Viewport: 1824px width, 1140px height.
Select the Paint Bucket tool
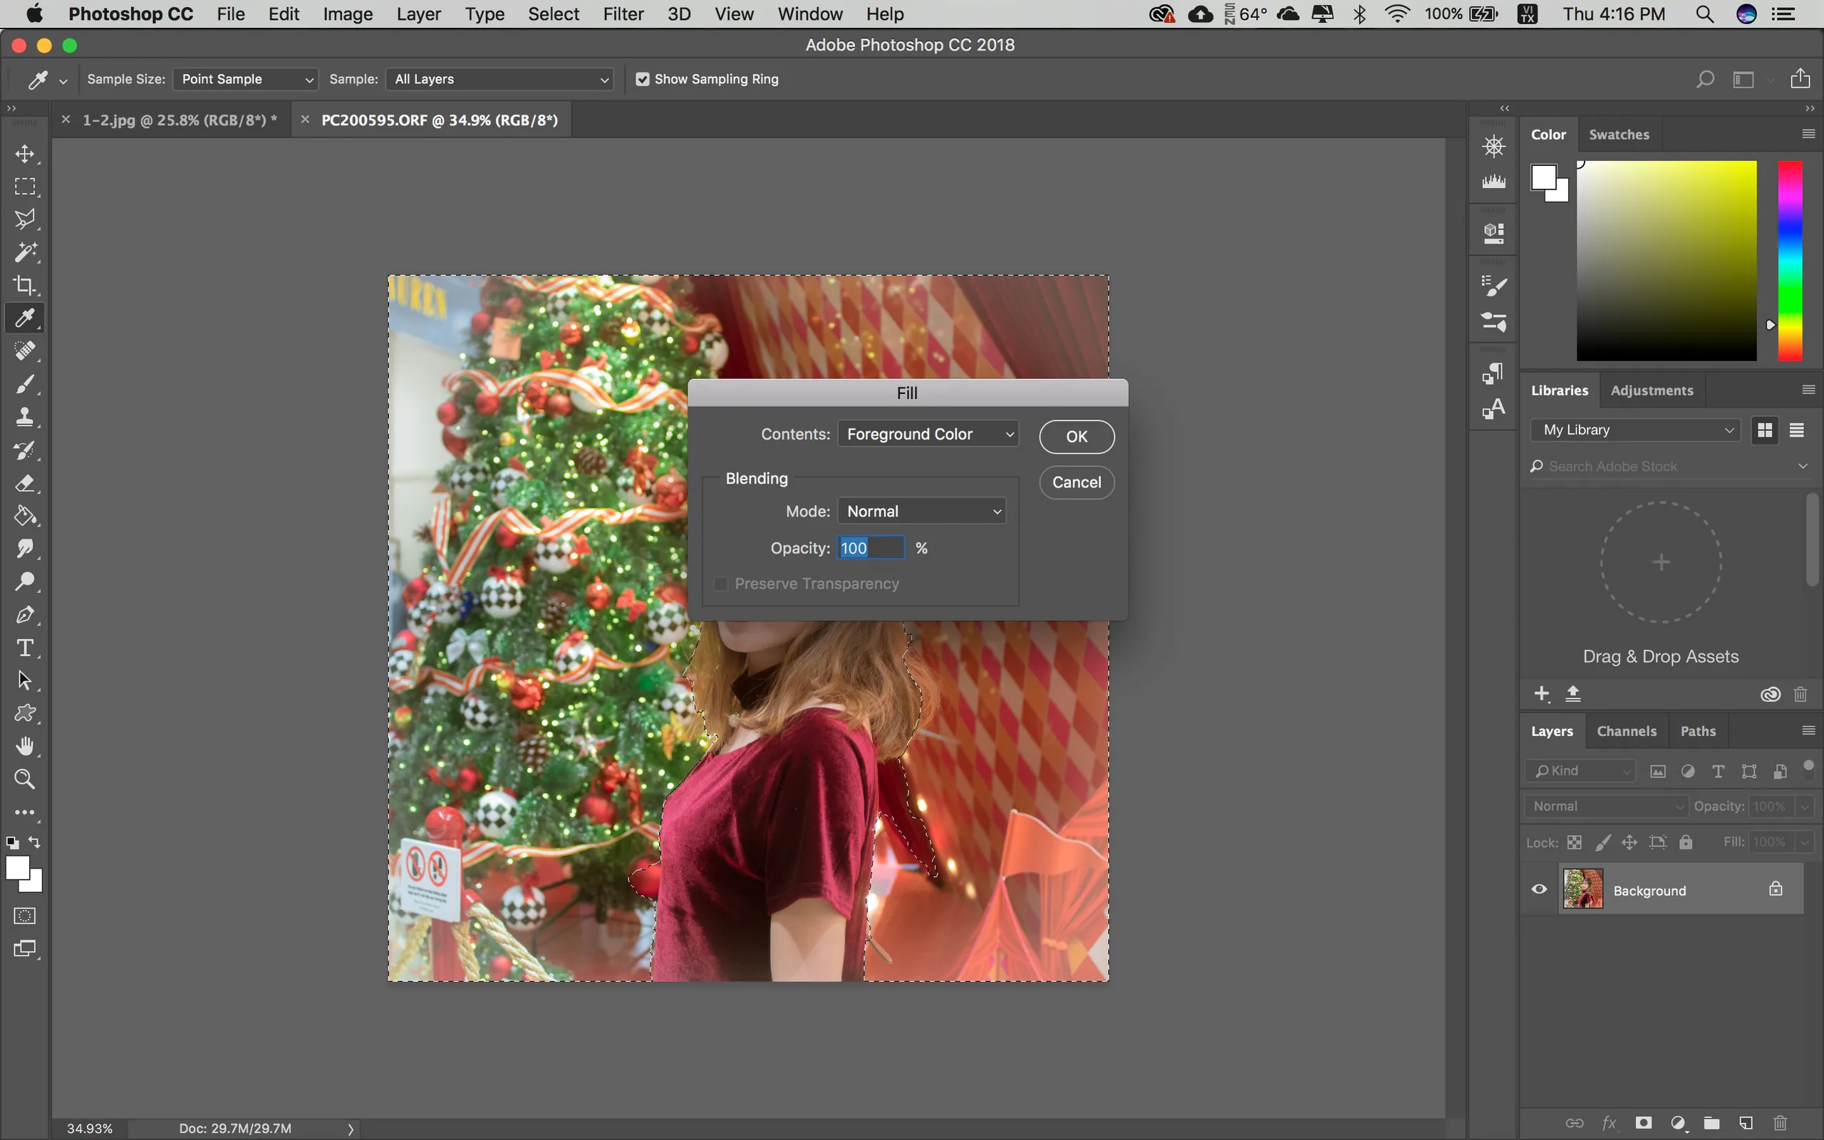25,517
